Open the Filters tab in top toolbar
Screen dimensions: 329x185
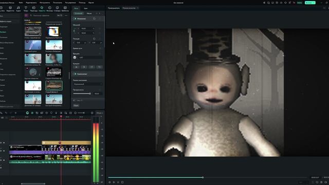point(50,9)
